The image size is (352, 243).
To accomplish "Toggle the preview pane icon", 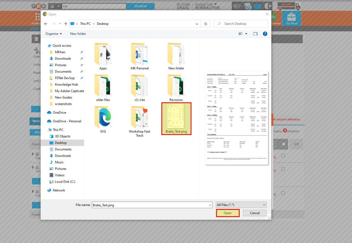I will (x=255, y=34).
